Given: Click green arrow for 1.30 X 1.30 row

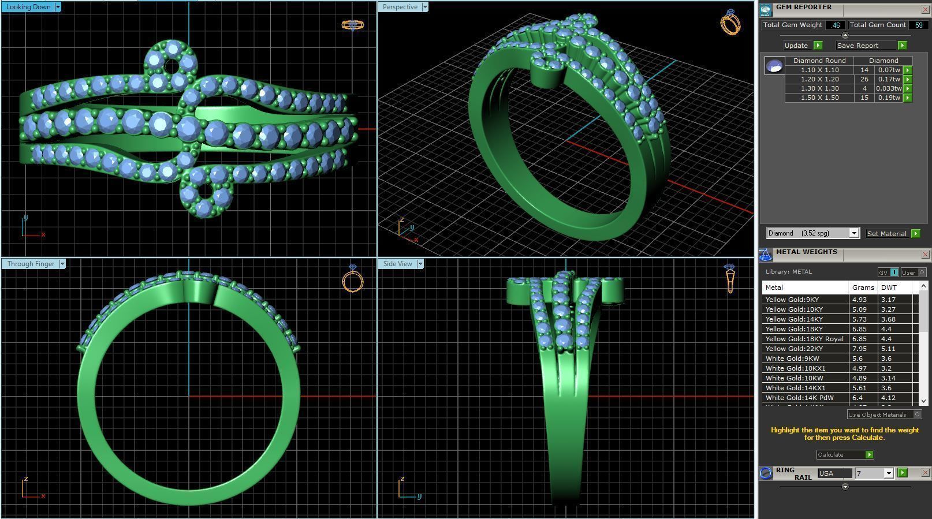Looking at the screenshot, I should [x=908, y=89].
